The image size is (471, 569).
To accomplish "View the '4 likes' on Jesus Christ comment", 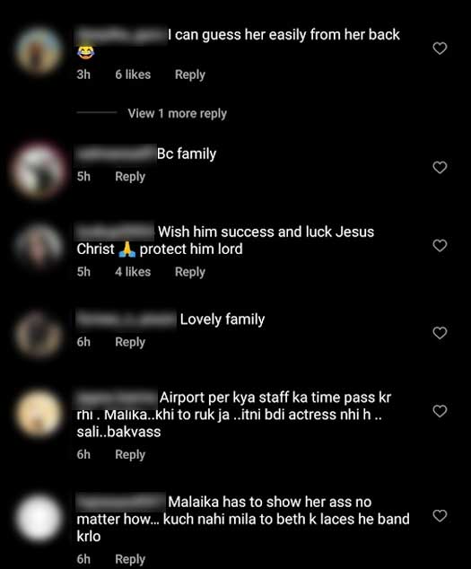I will [133, 272].
